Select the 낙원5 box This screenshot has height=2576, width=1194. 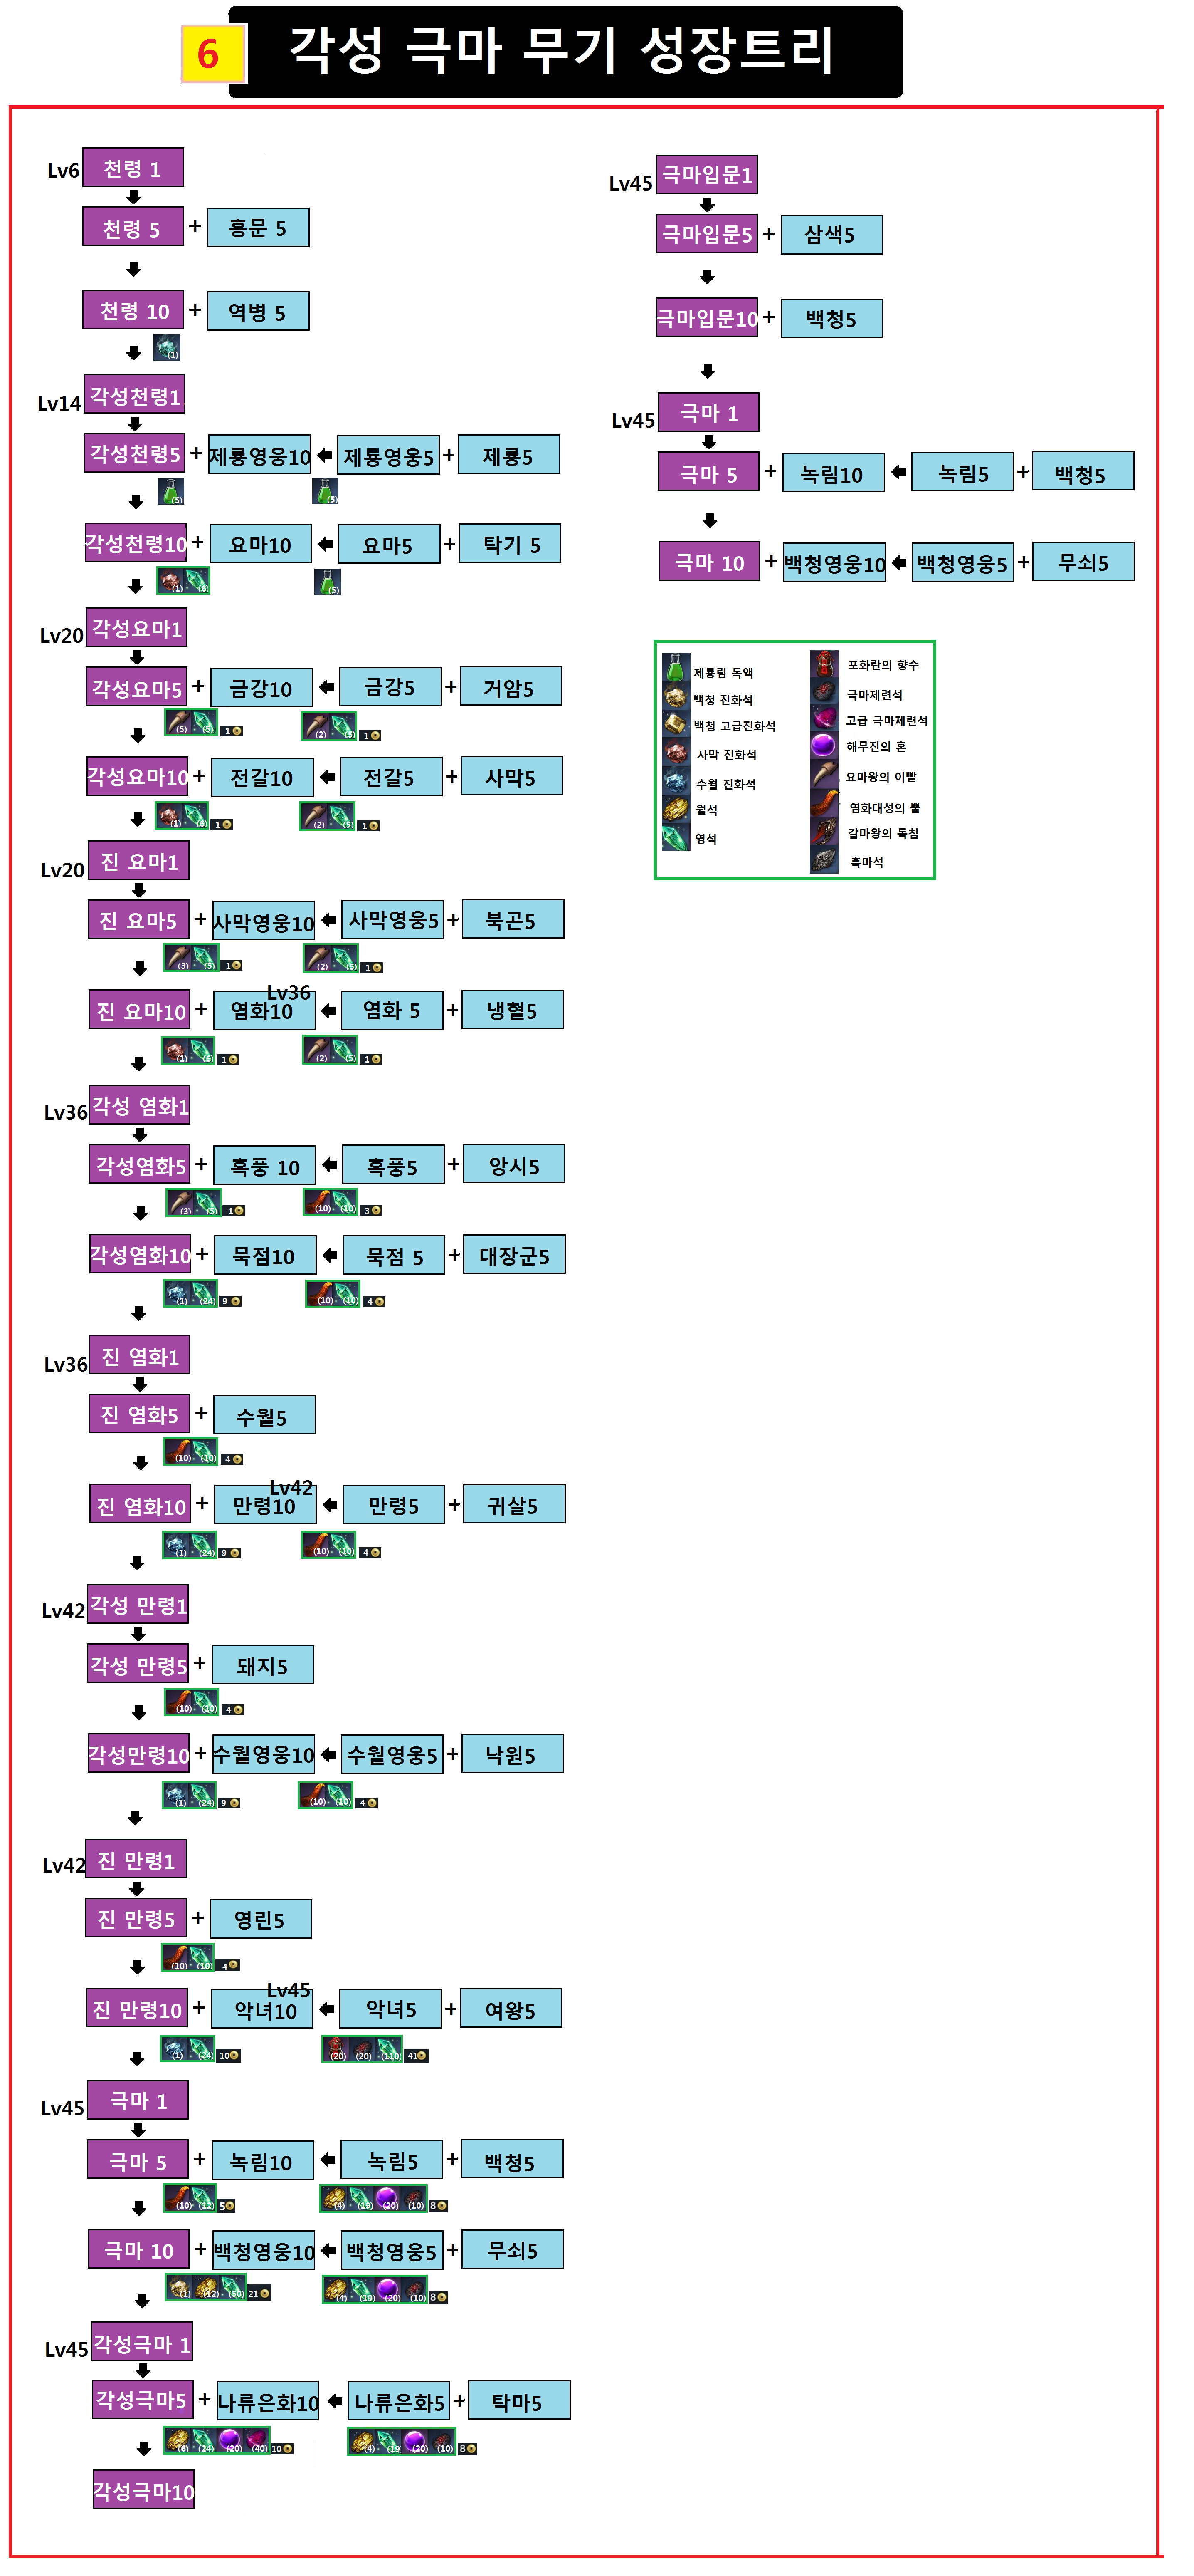click(x=513, y=1753)
